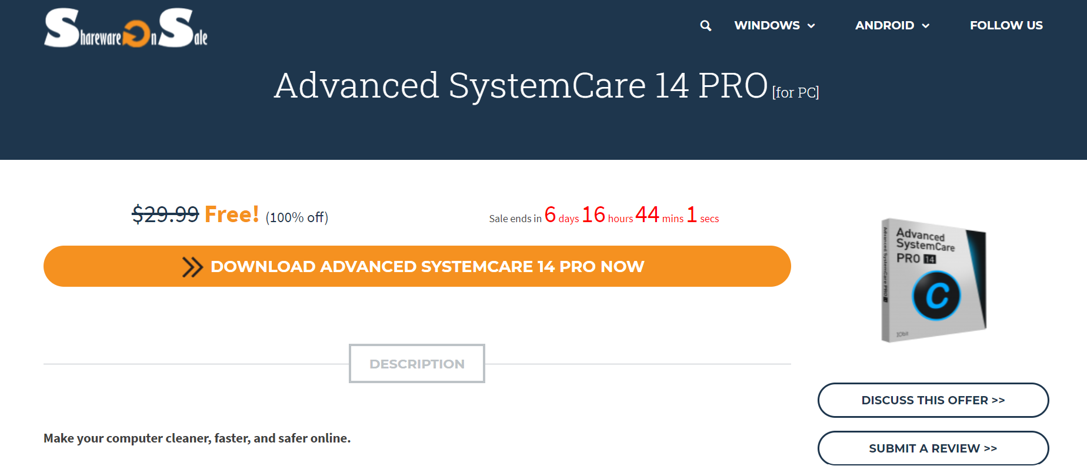Image resolution: width=1087 pixels, height=466 pixels.
Task: Click the Advanced SystemCare 14 PRO heading
Action: point(521,86)
